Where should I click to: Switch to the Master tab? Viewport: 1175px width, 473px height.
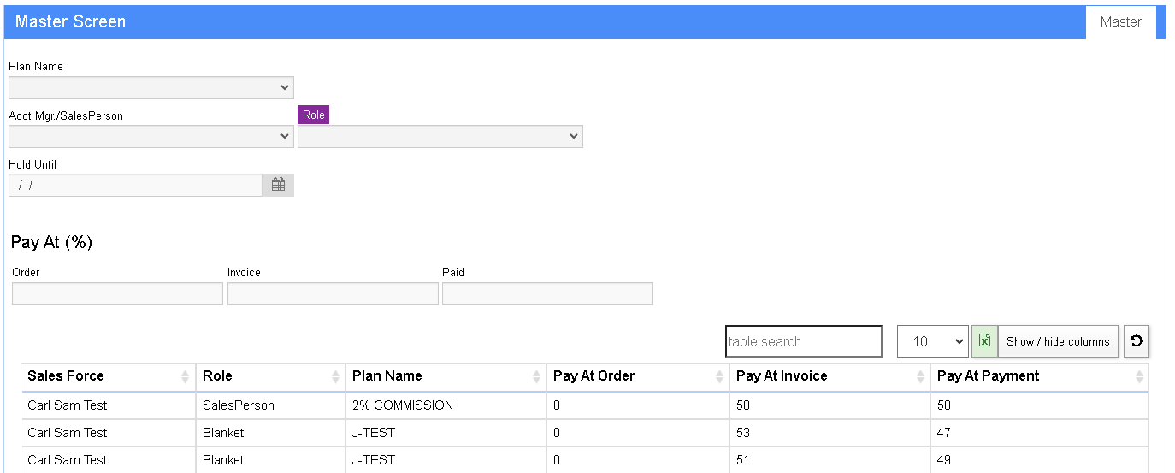(x=1120, y=22)
